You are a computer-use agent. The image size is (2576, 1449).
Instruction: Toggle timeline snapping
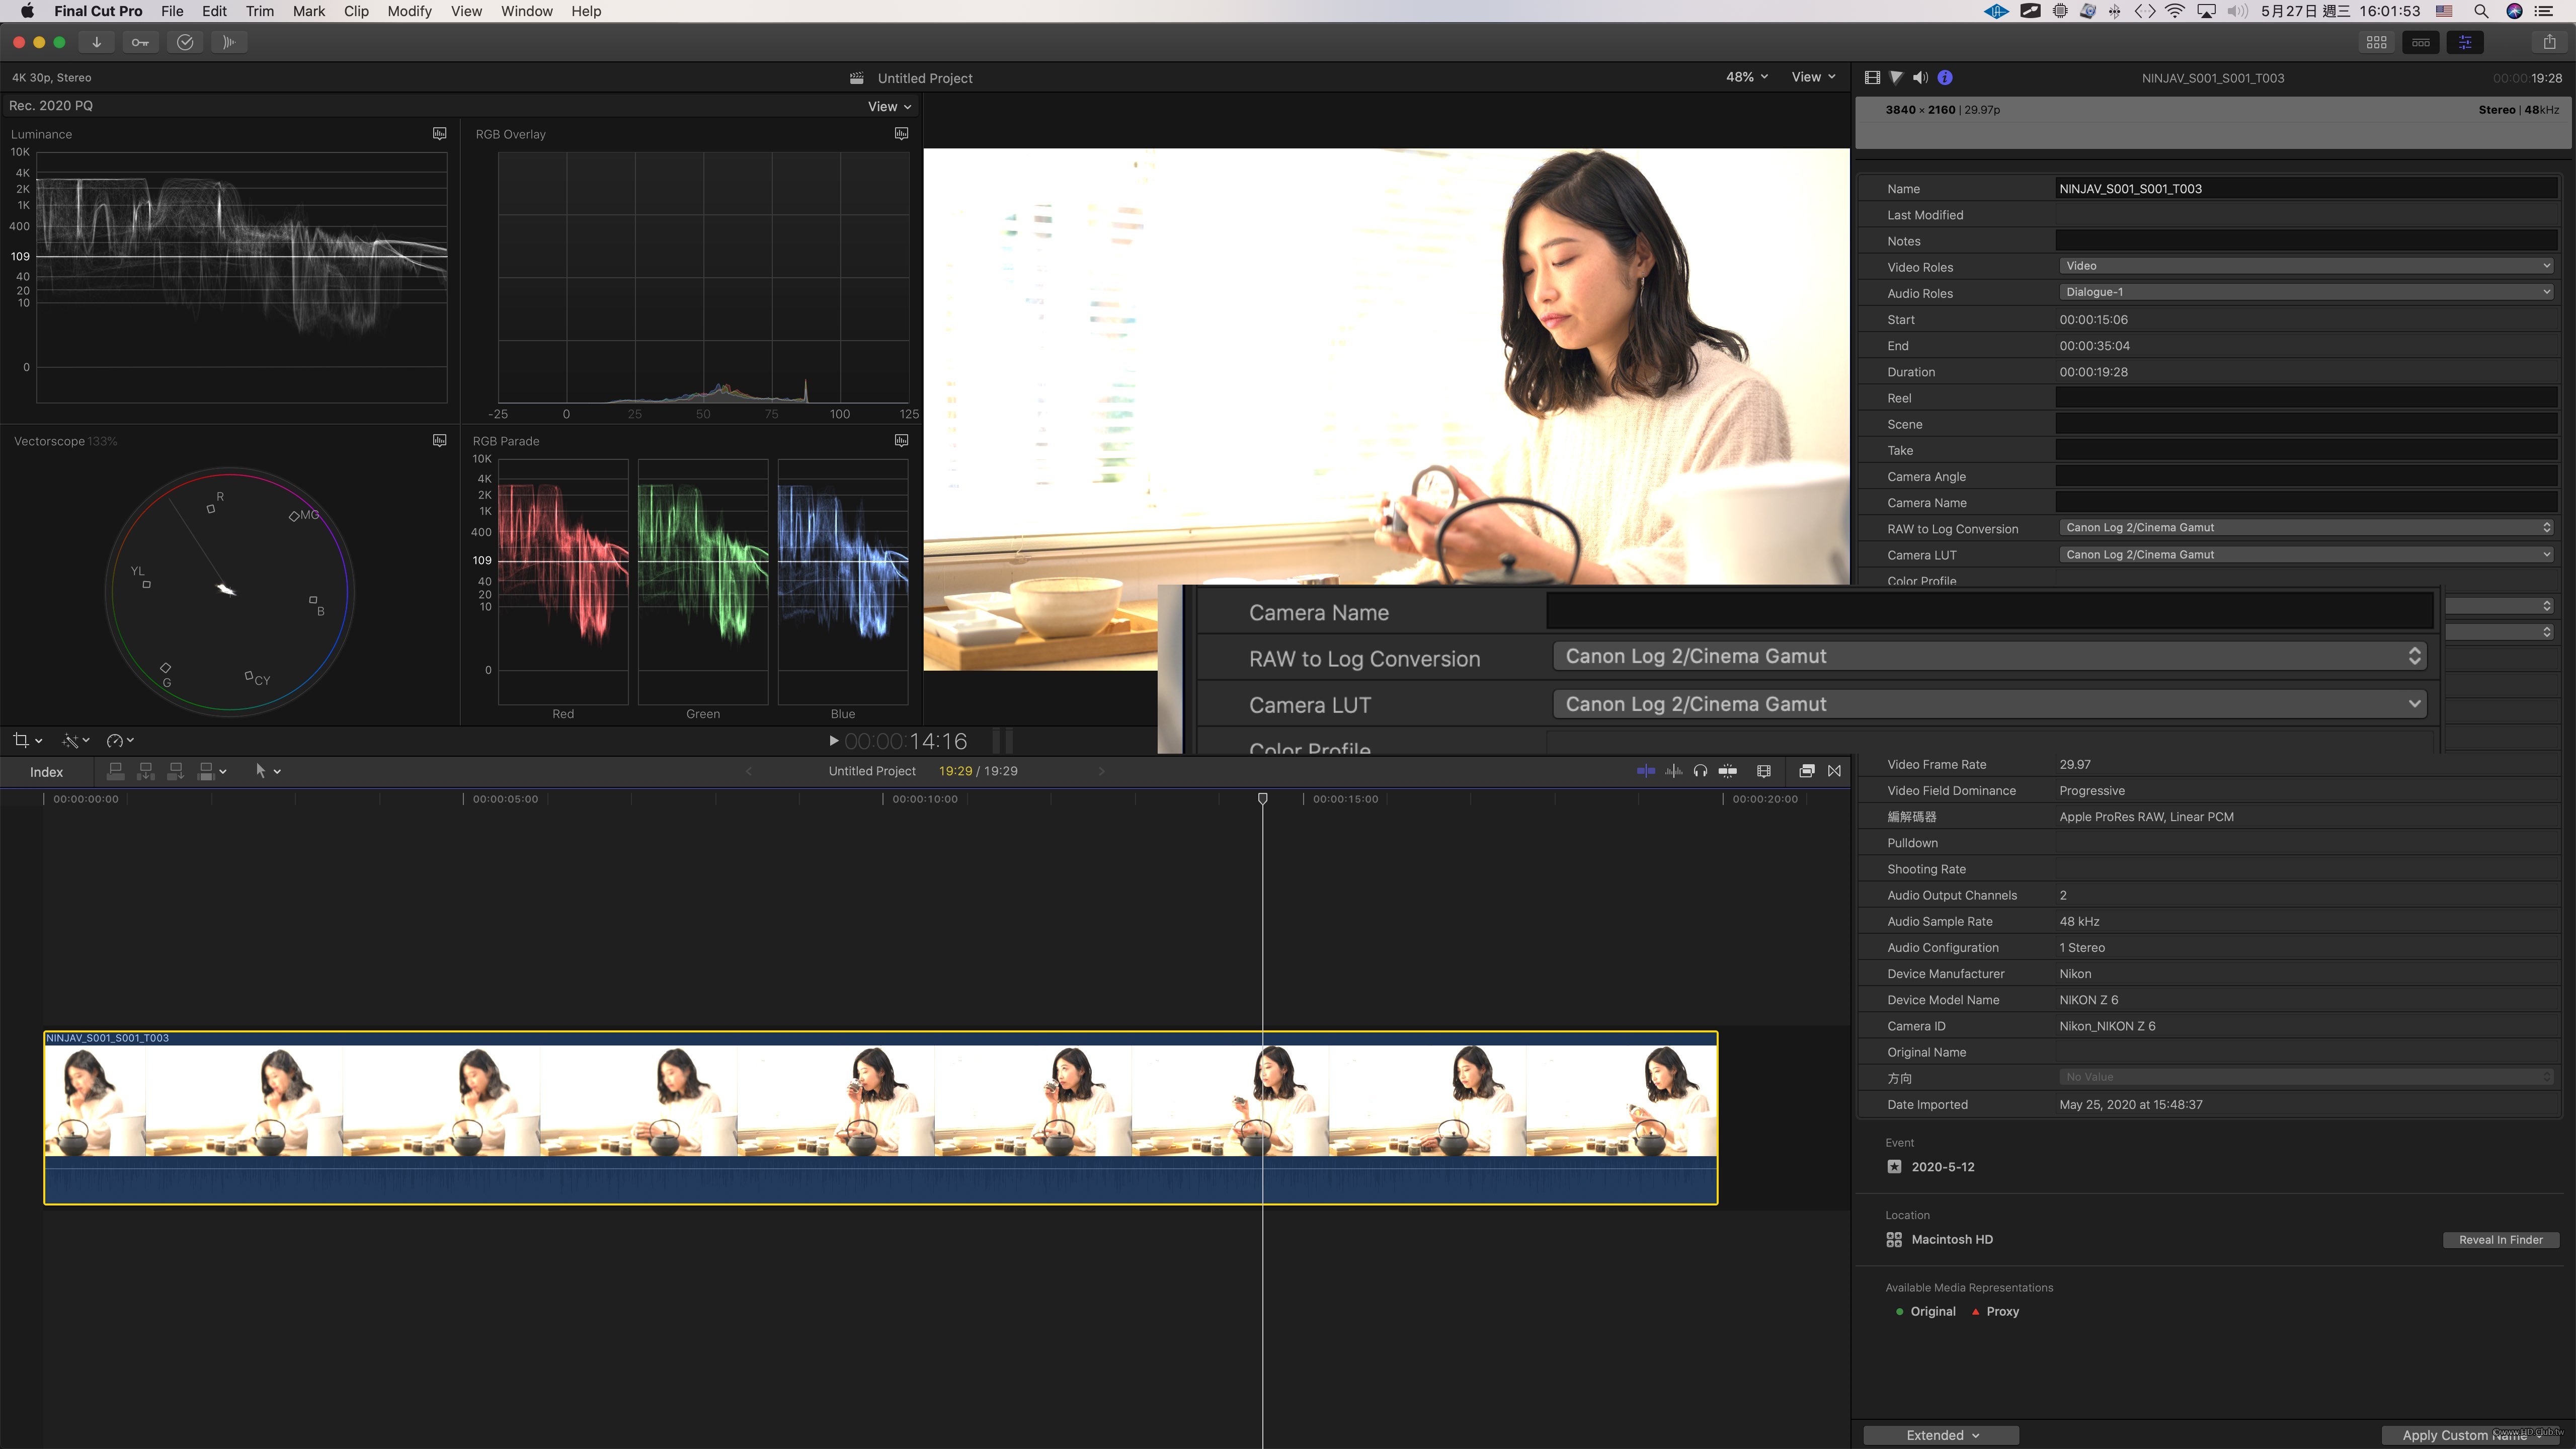click(x=1728, y=771)
